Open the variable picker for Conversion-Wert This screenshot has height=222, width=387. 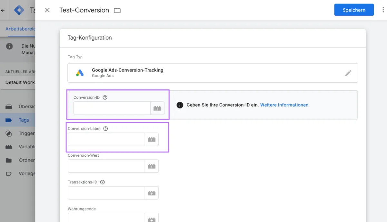click(x=152, y=166)
